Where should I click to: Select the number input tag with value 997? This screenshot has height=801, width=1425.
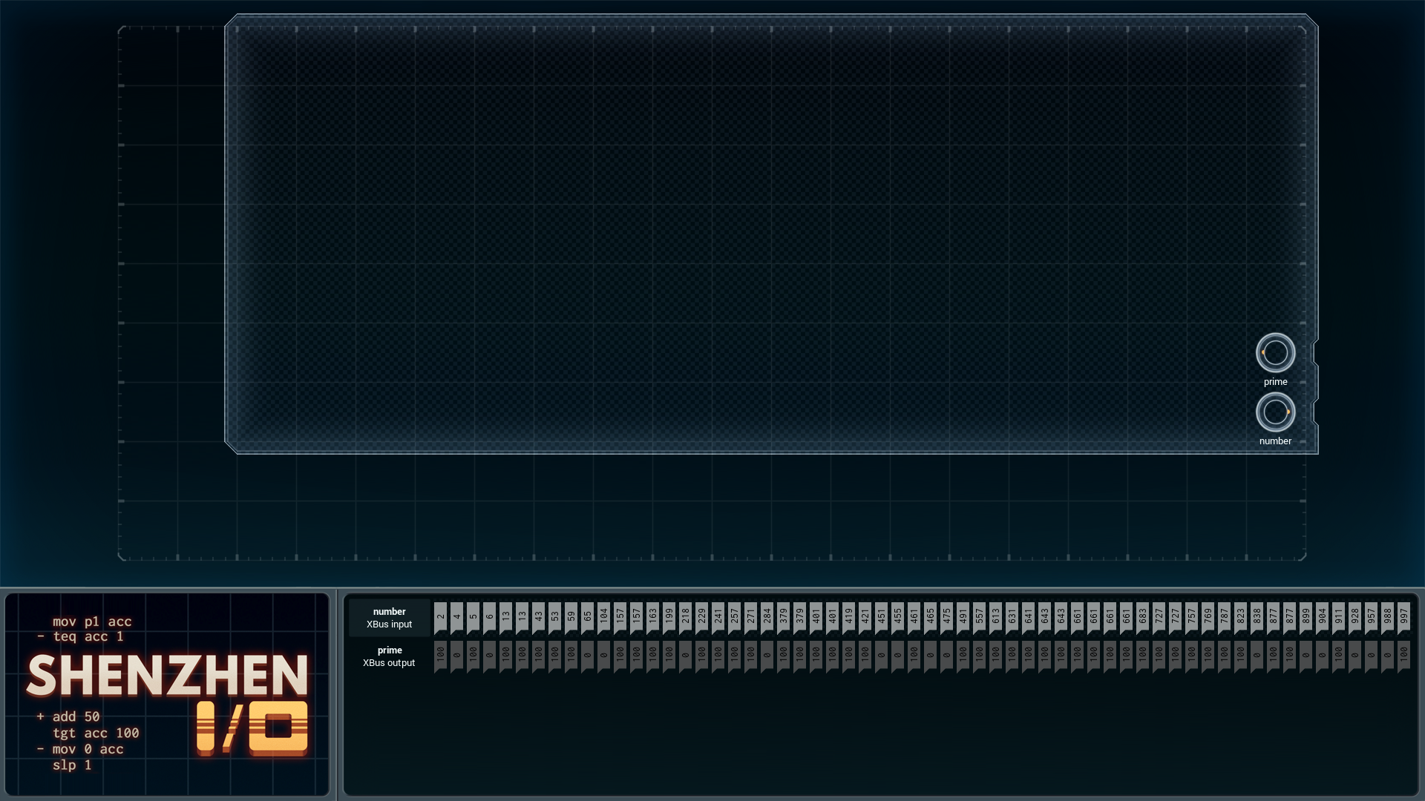coord(1403,617)
